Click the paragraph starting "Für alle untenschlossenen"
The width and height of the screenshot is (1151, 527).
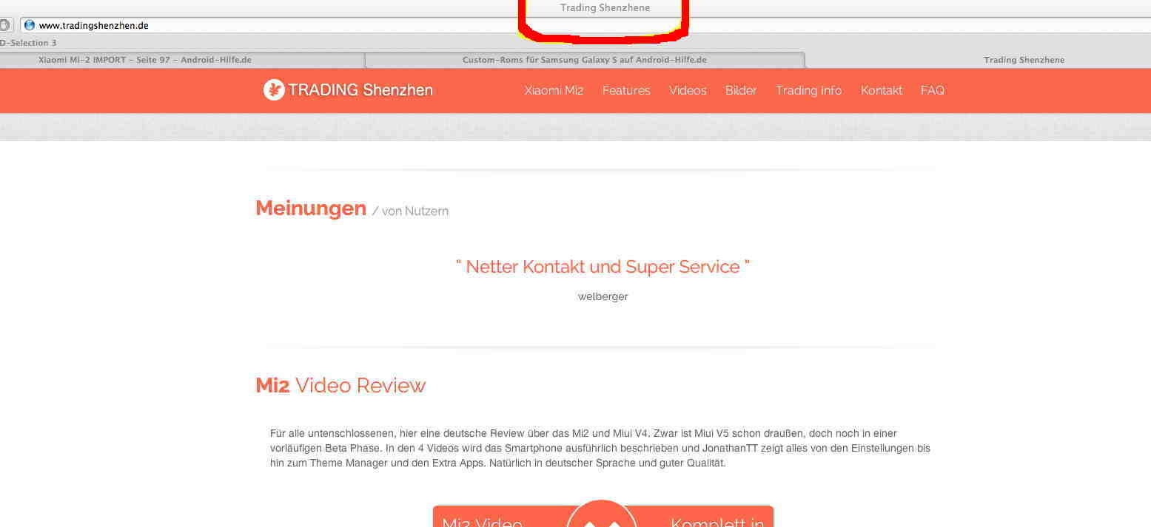click(600, 448)
